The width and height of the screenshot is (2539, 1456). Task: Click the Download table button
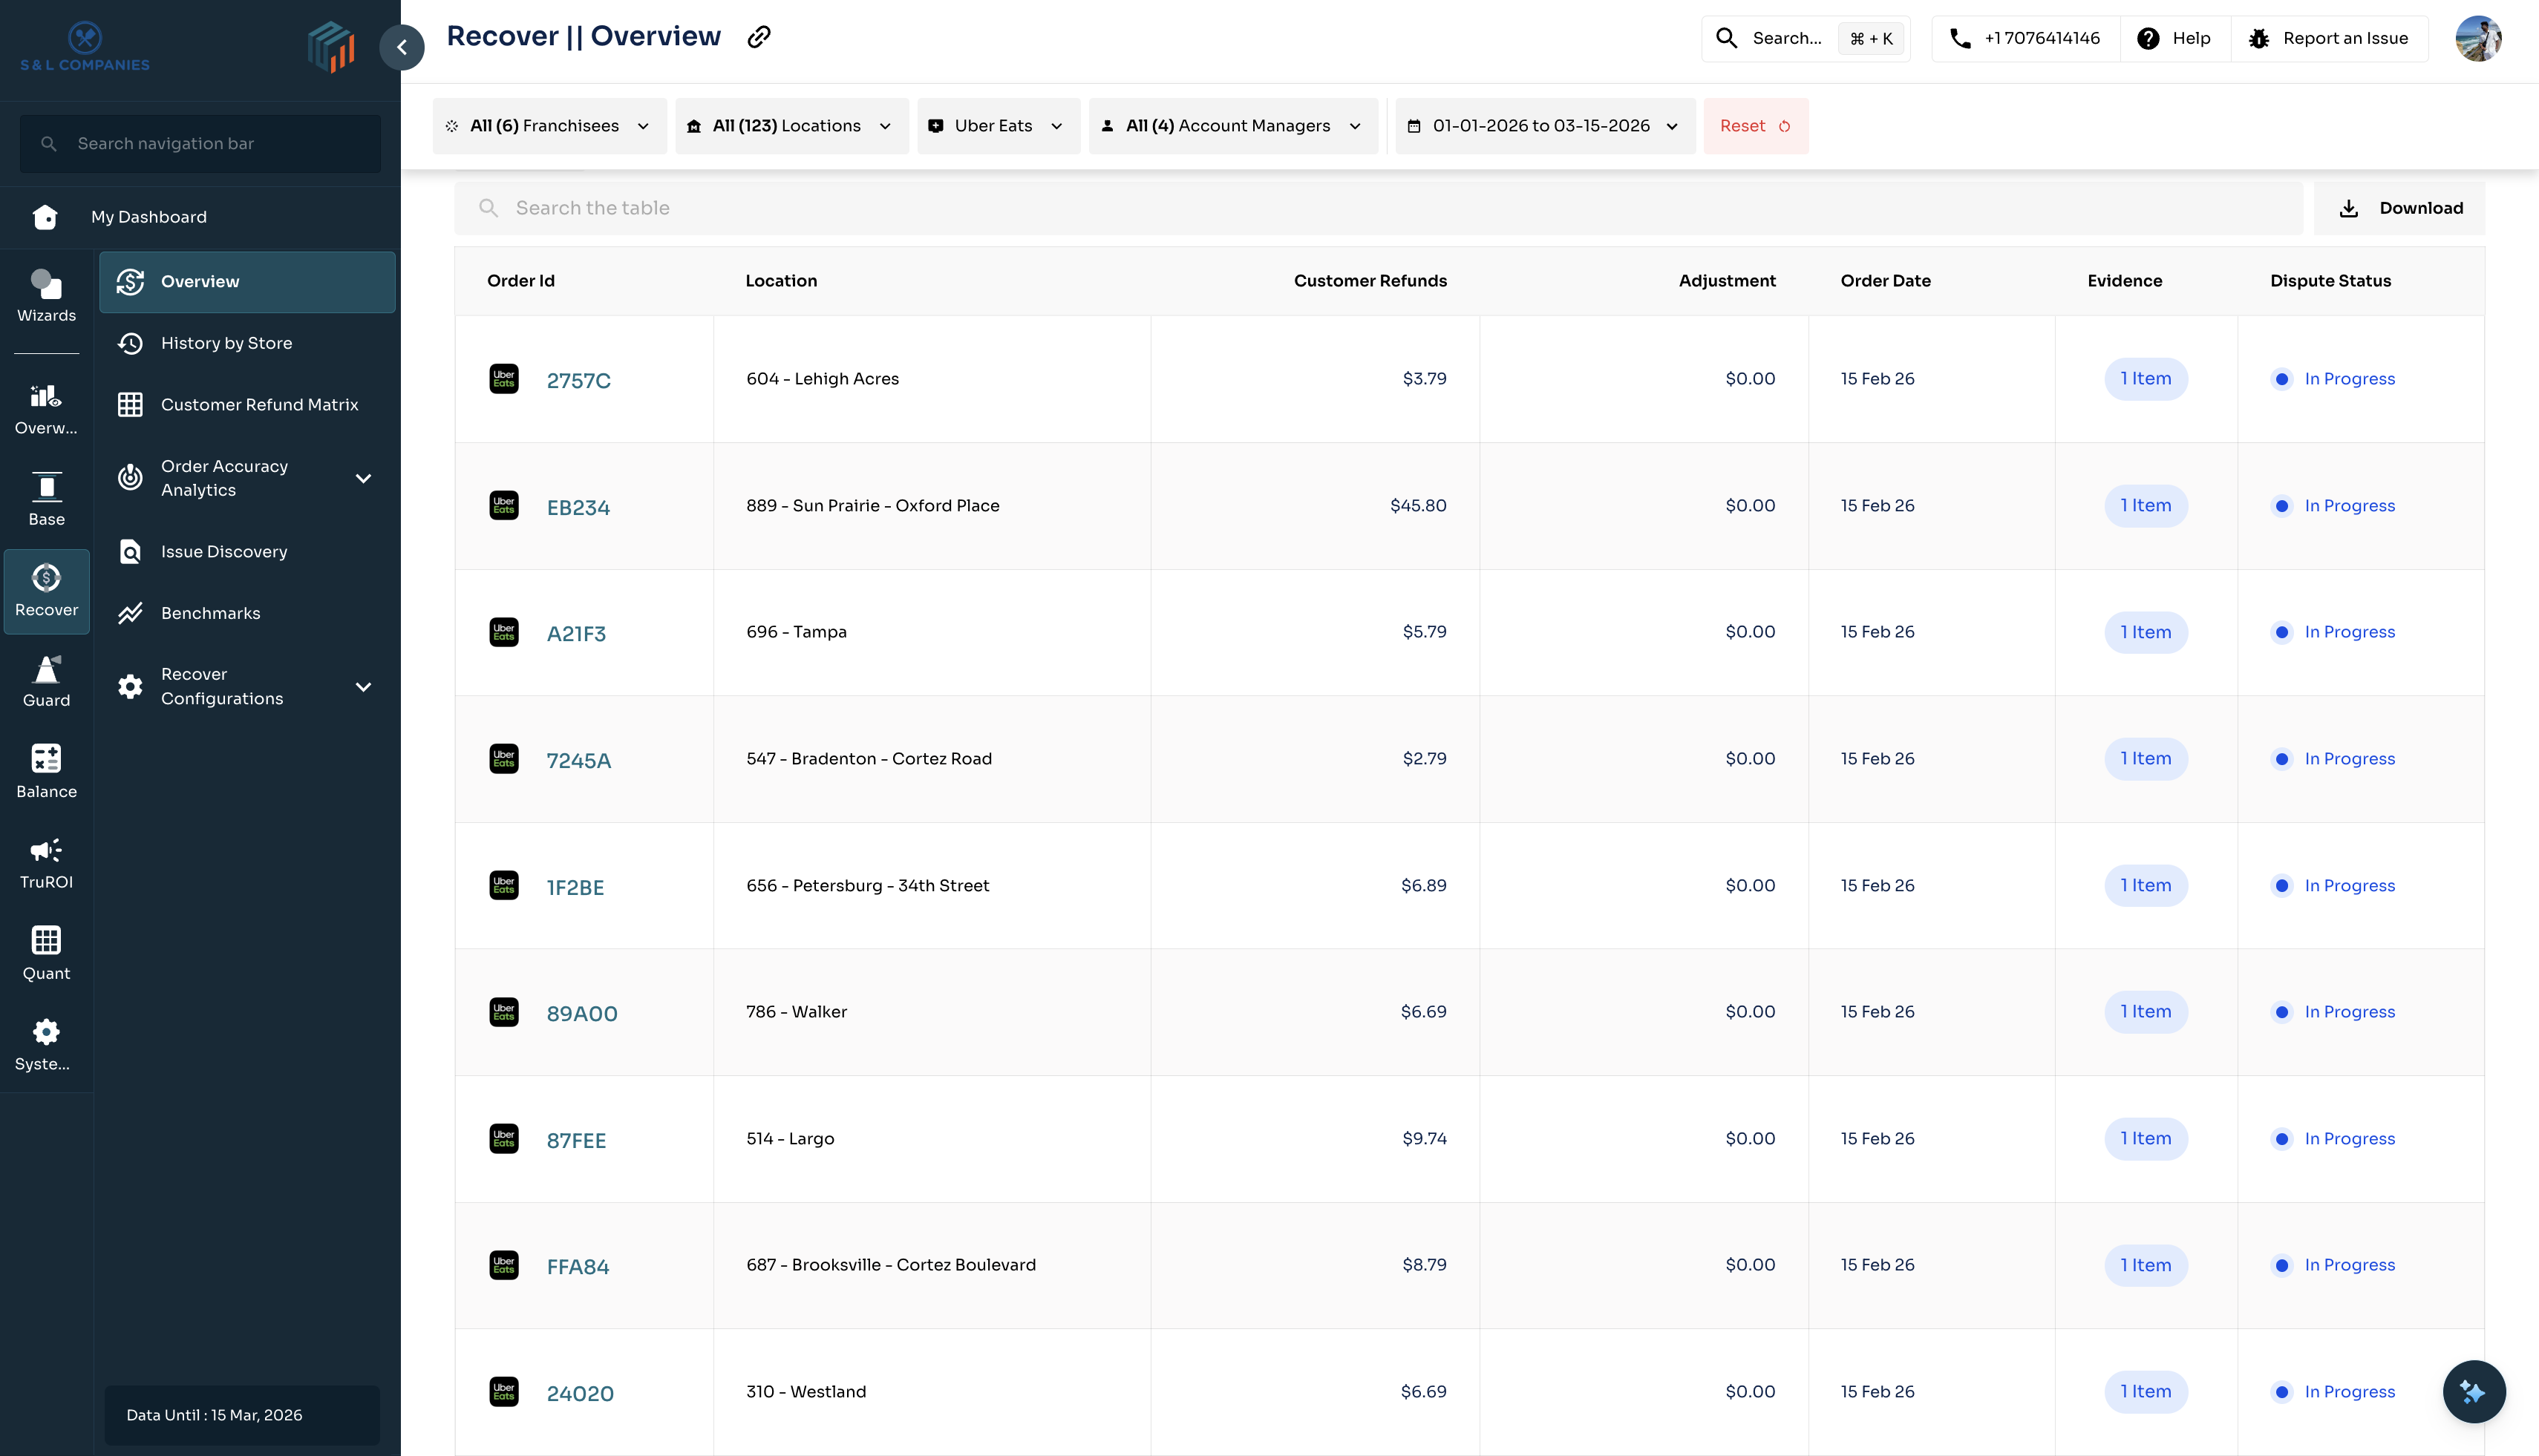(2399, 208)
